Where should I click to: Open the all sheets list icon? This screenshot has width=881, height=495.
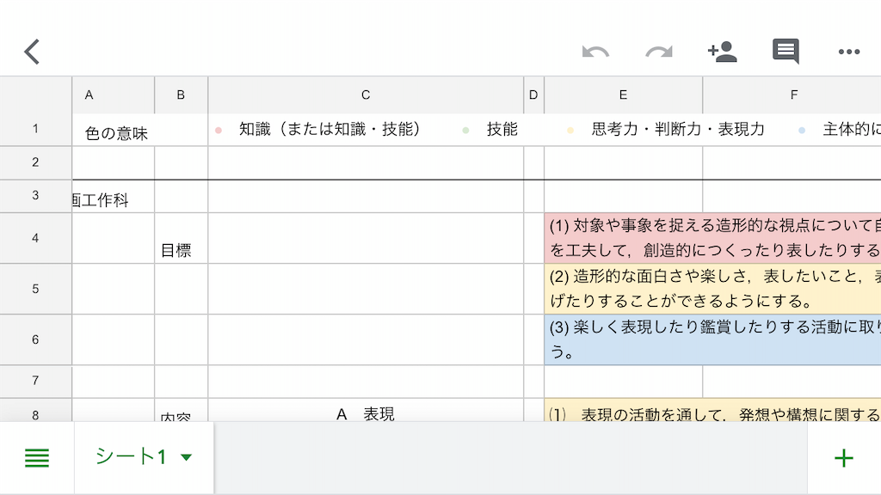tap(37, 458)
